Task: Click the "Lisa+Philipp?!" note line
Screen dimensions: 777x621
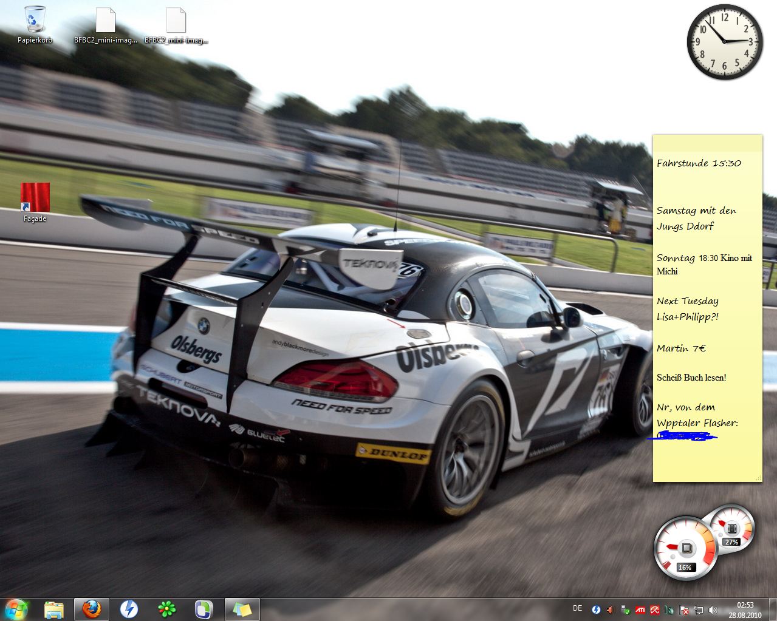Action: [688, 316]
